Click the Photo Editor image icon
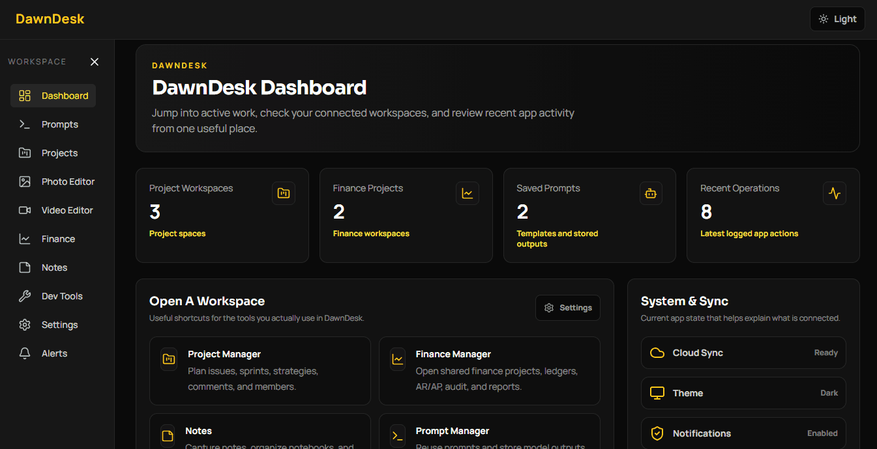Viewport: 877px width, 449px height. pyautogui.click(x=25, y=182)
